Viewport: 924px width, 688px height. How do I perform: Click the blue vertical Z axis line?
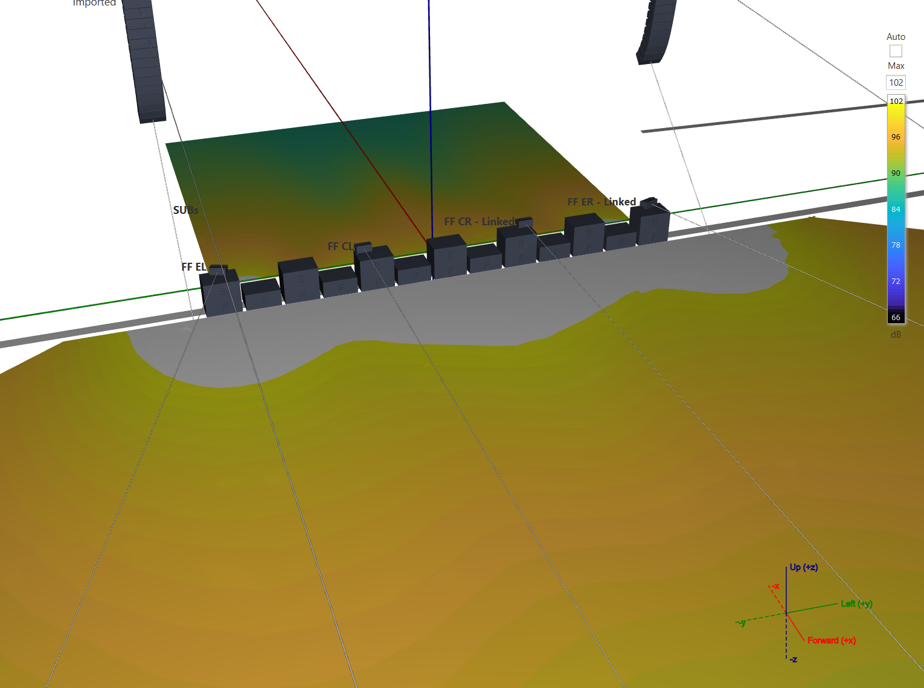click(x=429, y=91)
